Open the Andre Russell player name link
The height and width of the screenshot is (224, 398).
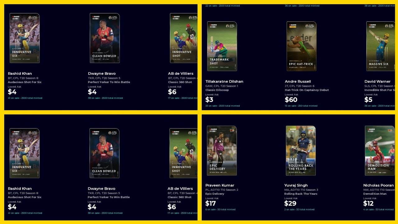[298, 82]
